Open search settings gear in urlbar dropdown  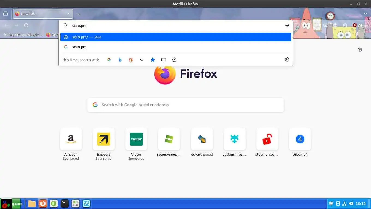pos(287,60)
